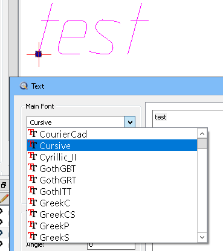Pick GreekC font
Viewport: 223px width, 251px height.
click(x=112, y=203)
